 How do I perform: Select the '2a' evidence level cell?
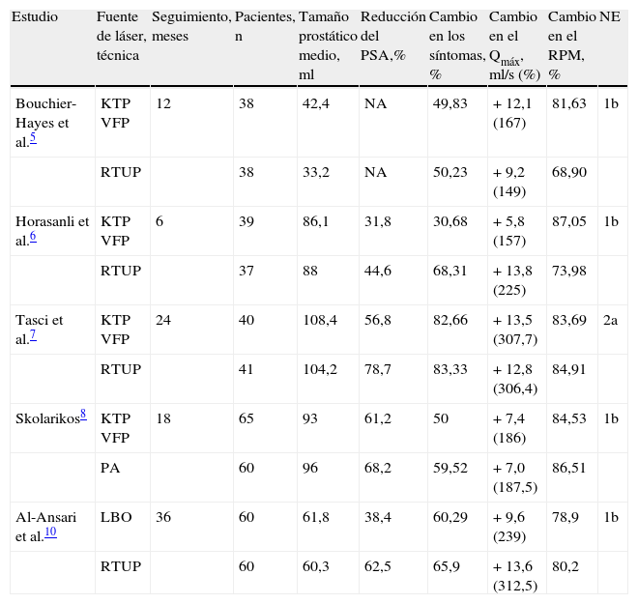(x=610, y=321)
